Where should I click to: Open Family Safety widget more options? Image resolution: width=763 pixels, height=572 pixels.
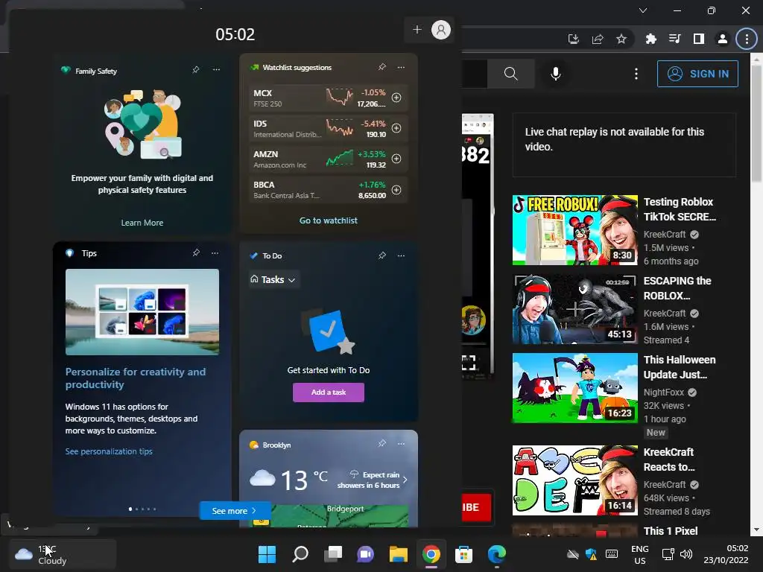pos(217,70)
